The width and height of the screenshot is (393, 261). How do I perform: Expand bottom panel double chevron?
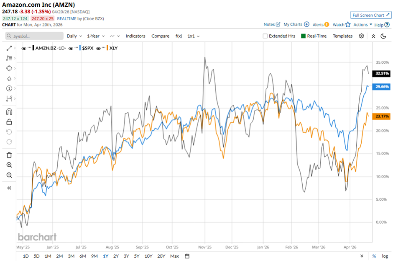pos(362,256)
